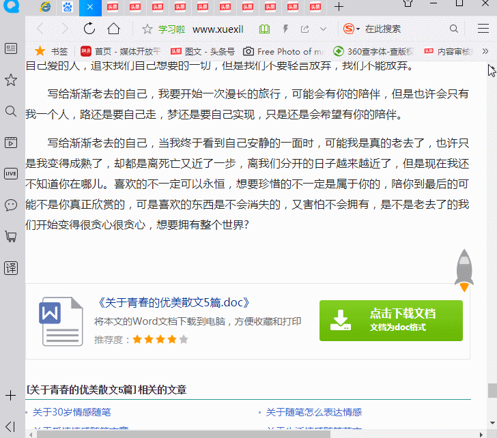Open the sidebar news icon
The width and height of the screenshot is (497, 438).
pyautogui.click(x=11, y=48)
